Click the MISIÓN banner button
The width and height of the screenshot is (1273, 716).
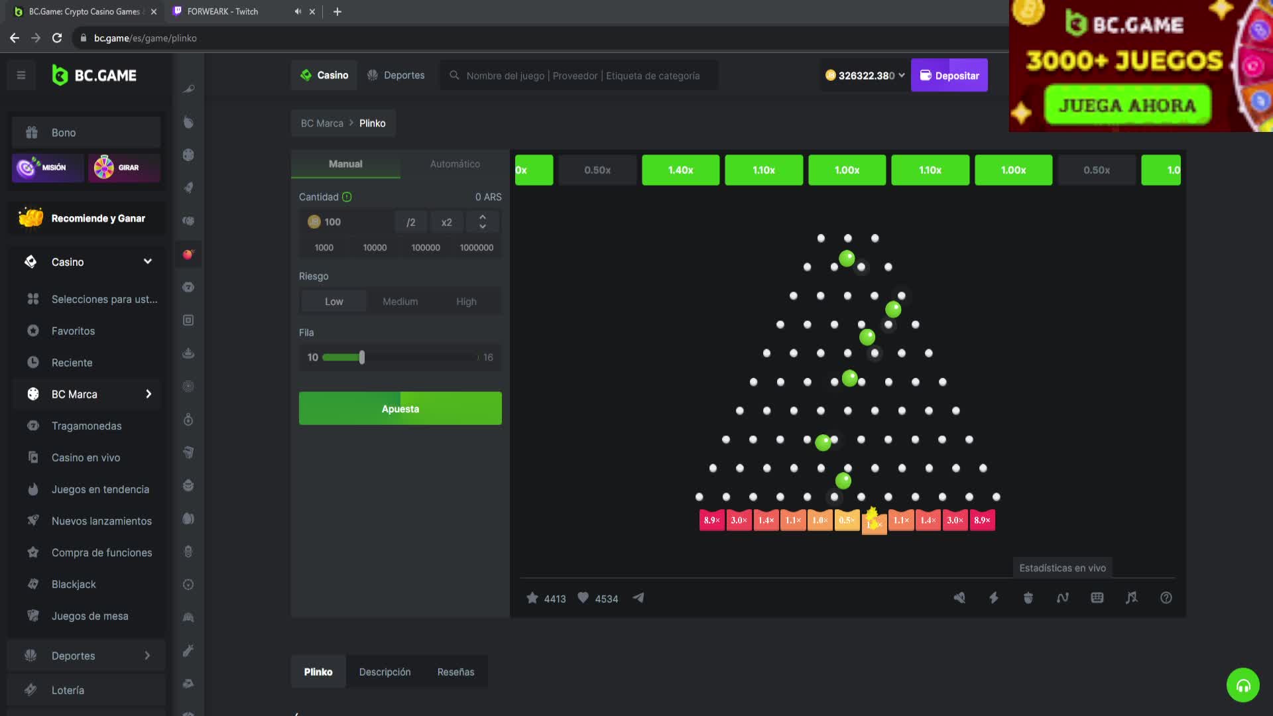(x=48, y=168)
